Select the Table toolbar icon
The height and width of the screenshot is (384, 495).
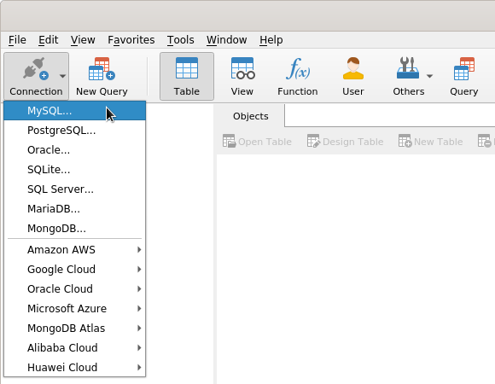pyautogui.click(x=187, y=76)
